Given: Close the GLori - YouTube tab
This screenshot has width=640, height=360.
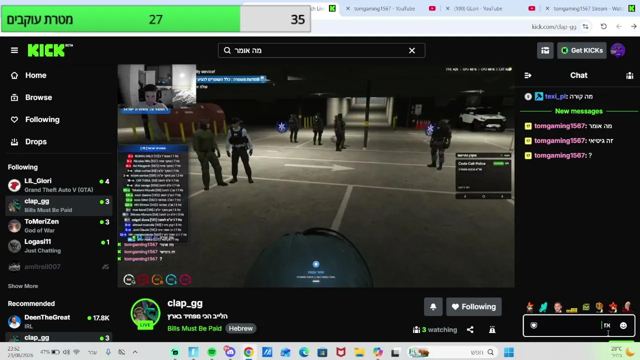Looking at the screenshot, I should [x=448, y=8].
